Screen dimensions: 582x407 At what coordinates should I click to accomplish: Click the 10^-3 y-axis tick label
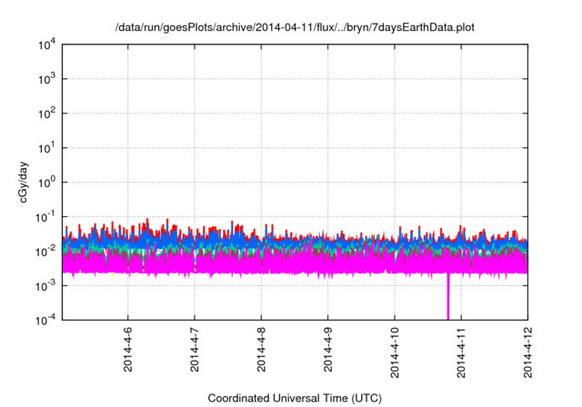45,286
